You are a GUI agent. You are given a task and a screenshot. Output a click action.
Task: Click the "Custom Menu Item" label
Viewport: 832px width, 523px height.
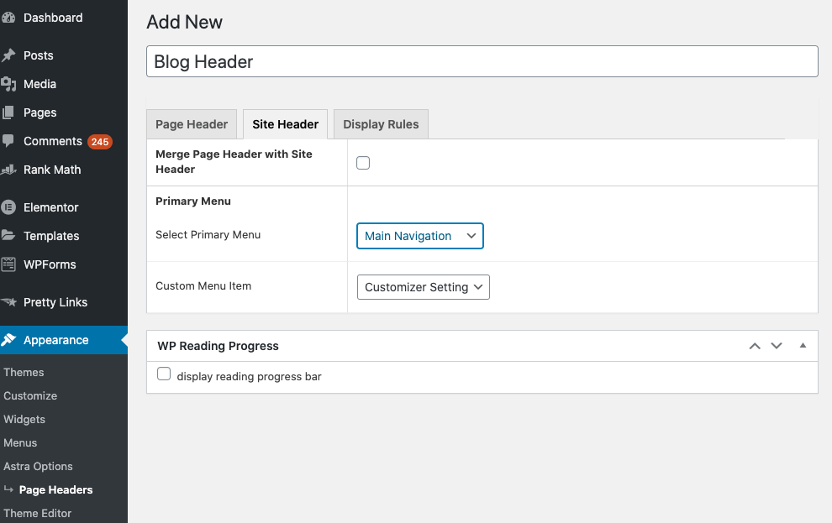pyautogui.click(x=203, y=285)
